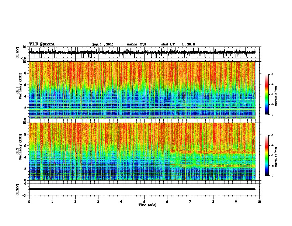The height and width of the screenshot is (226, 292).
Task: Click inside the ch.1 spectrogram panel
Action: pyautogui.click(x=142, y=90)
